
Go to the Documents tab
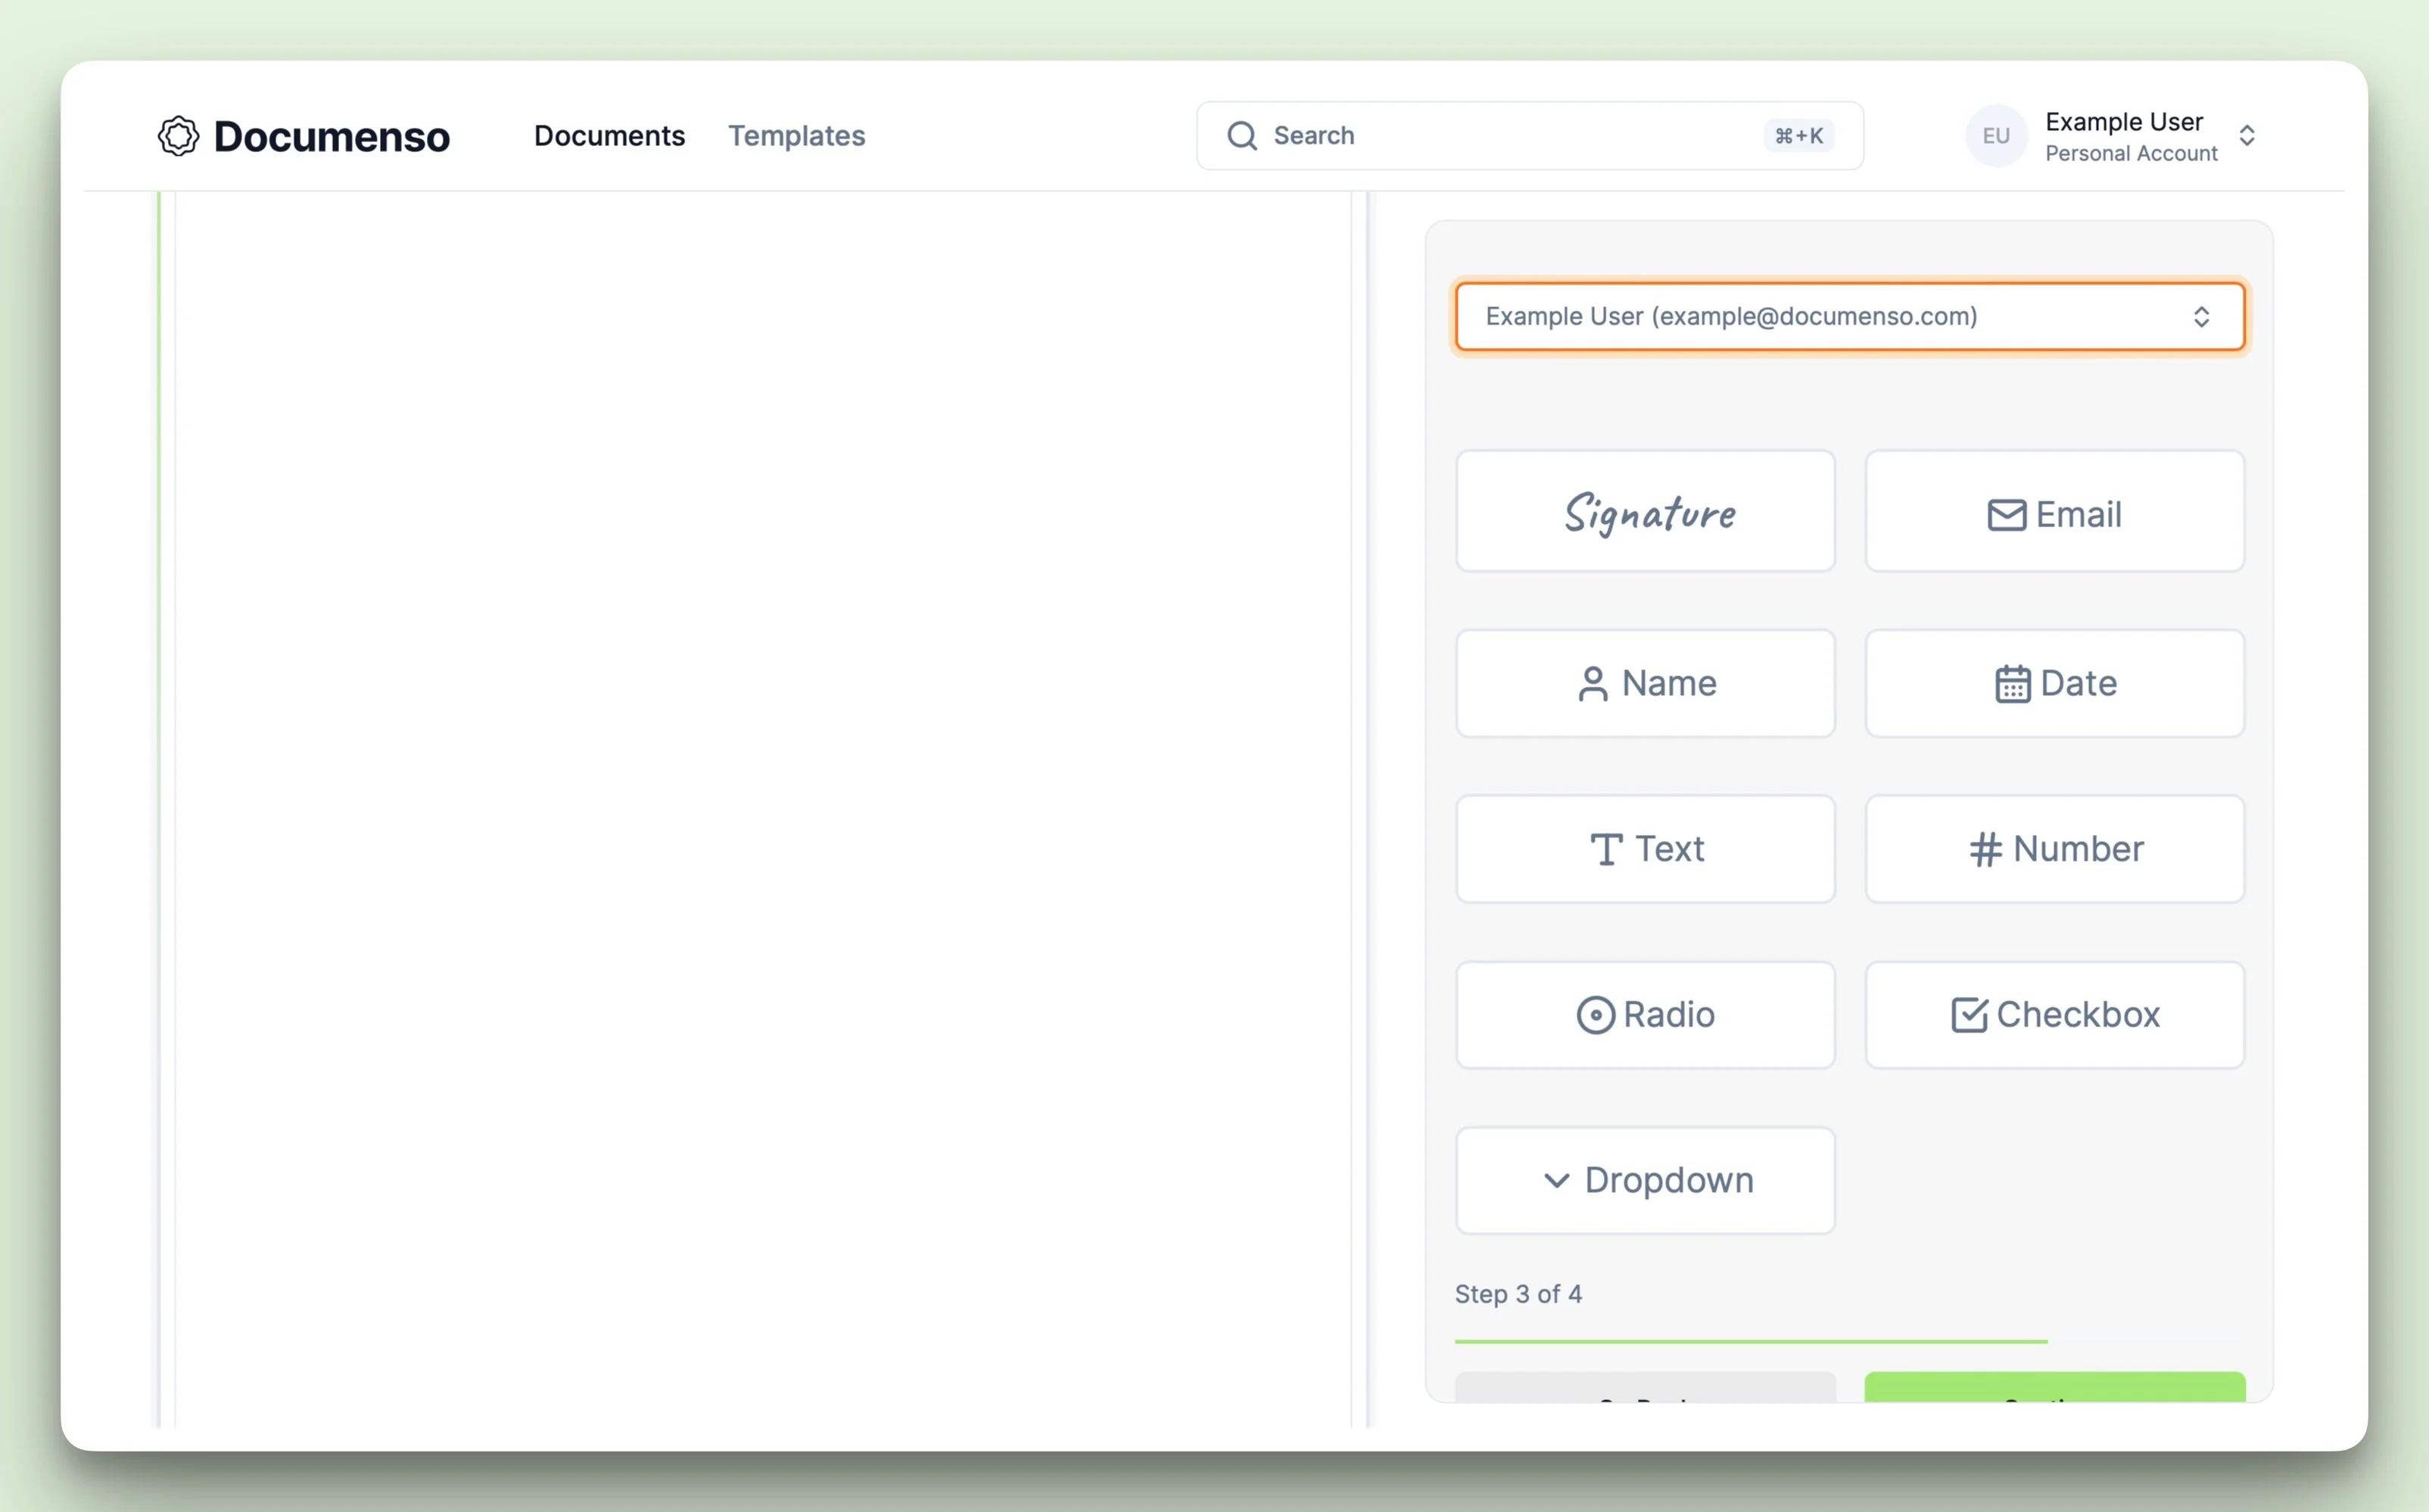609,136
